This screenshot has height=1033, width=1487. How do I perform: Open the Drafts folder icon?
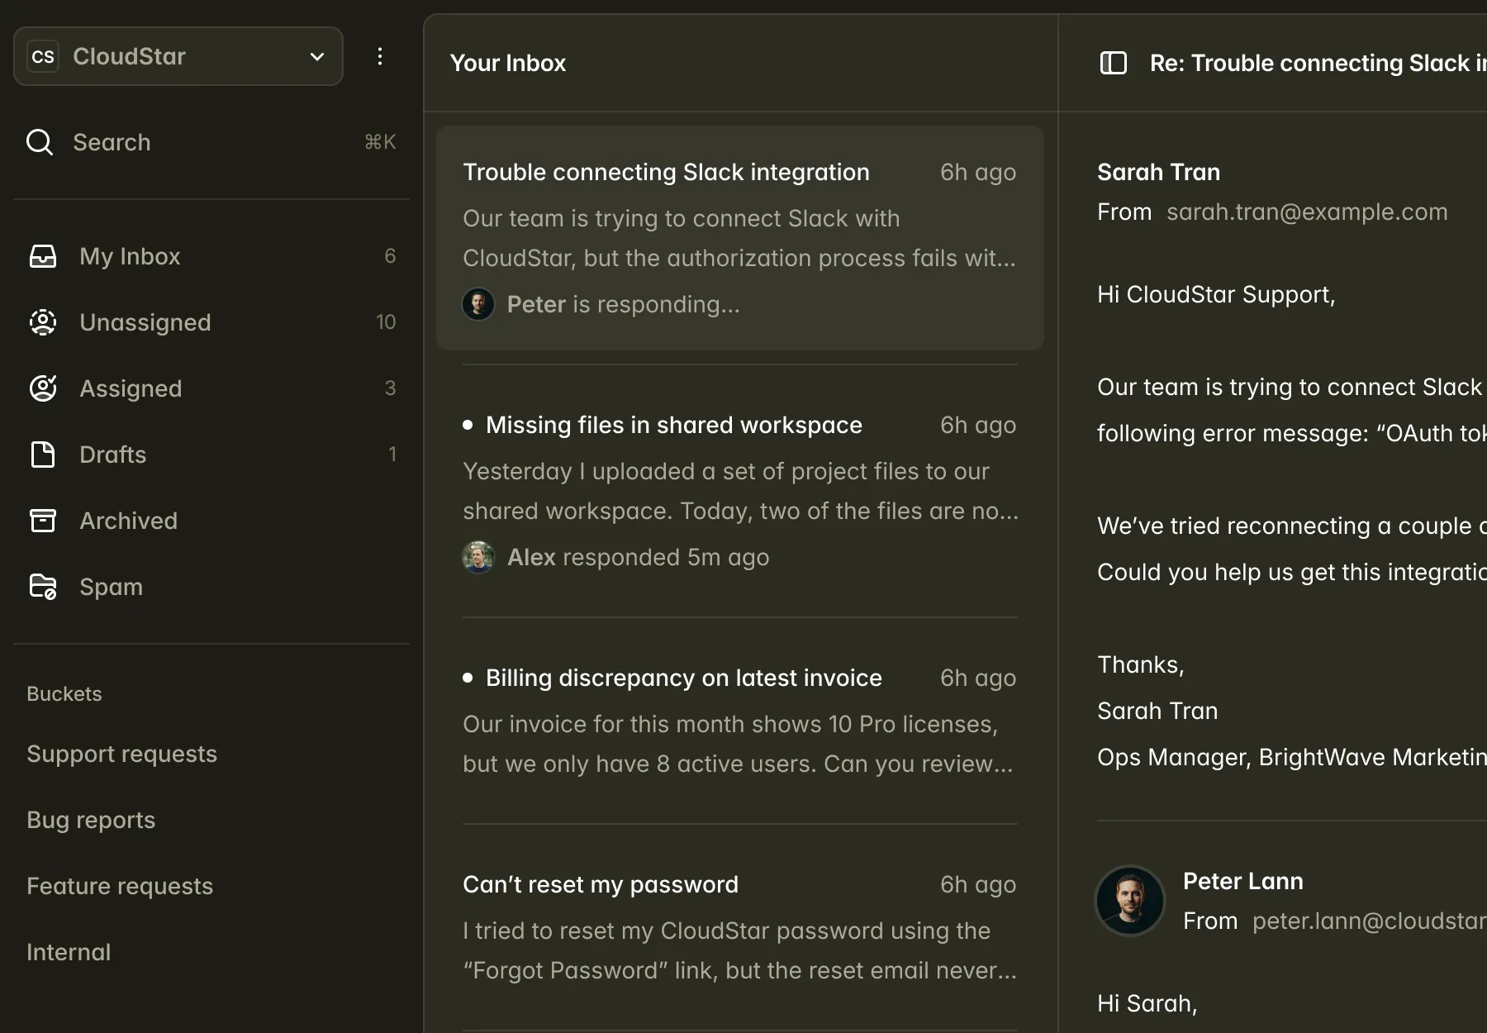pos(43,455)
